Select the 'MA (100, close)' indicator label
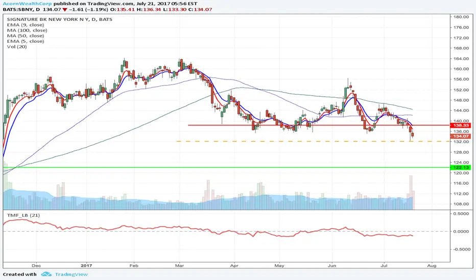The image size is (476, 280). click(27, 30)
